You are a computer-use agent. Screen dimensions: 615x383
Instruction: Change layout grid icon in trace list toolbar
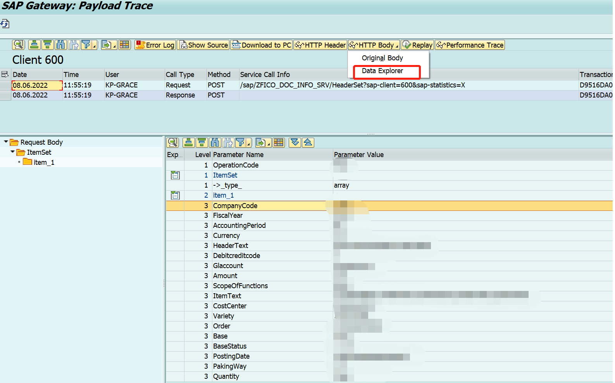click(124, 45)
